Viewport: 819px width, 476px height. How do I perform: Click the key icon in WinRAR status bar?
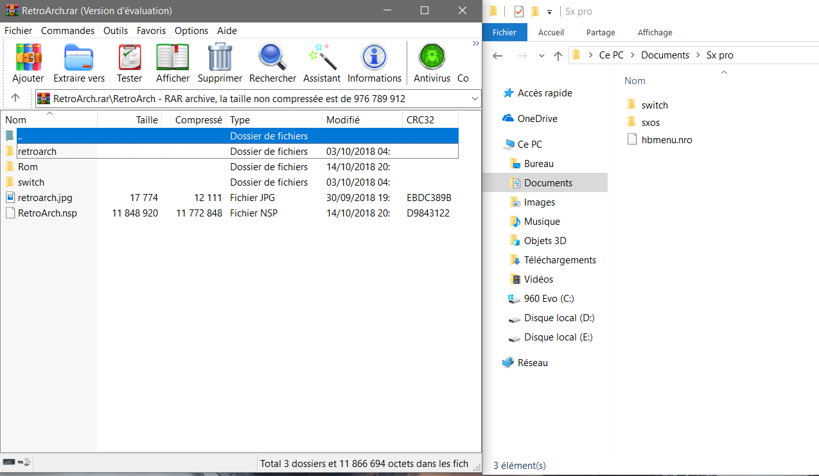pyautogui.click(x=24, y=462)
